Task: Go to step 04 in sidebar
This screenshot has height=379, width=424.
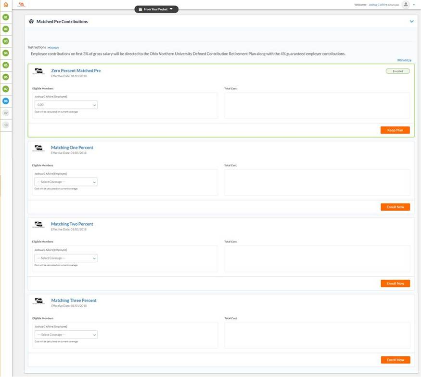Action: pos(6,53)
